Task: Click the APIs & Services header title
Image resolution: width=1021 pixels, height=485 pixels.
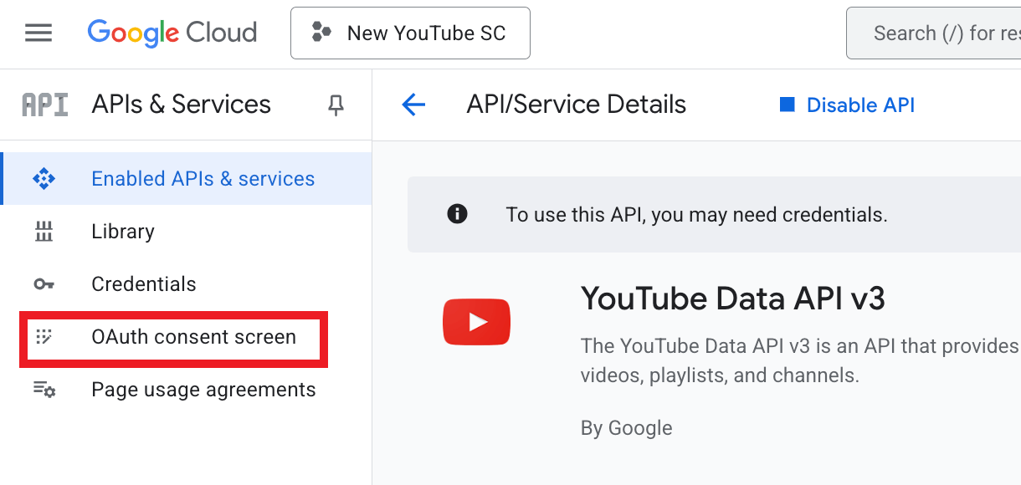Action: coord(181,105)
